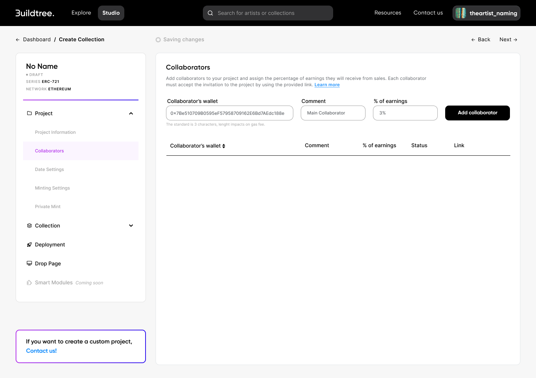Go to Next step
The image size is (536, 378).
pos(508,40)
